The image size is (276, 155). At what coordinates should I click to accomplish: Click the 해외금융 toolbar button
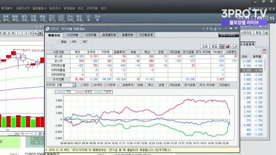coord(24,18)
